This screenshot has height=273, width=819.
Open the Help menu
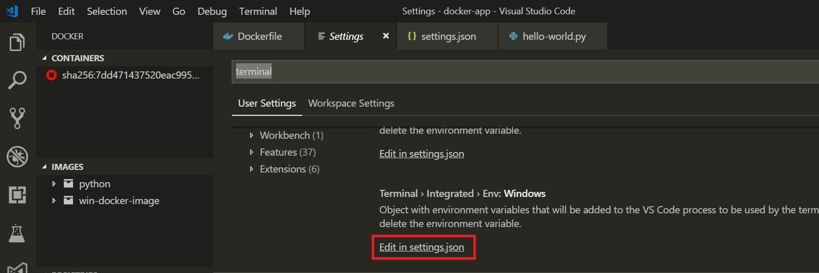point(300,11)
